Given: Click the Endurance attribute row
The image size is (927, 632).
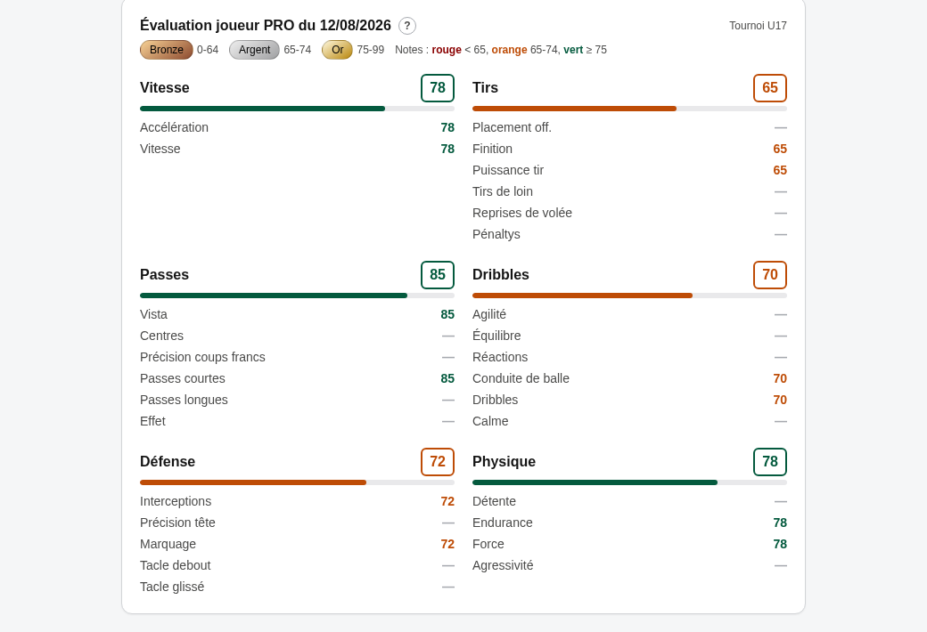Looking at the screenshot, I should pyautogui.click(x=629, y=523).
